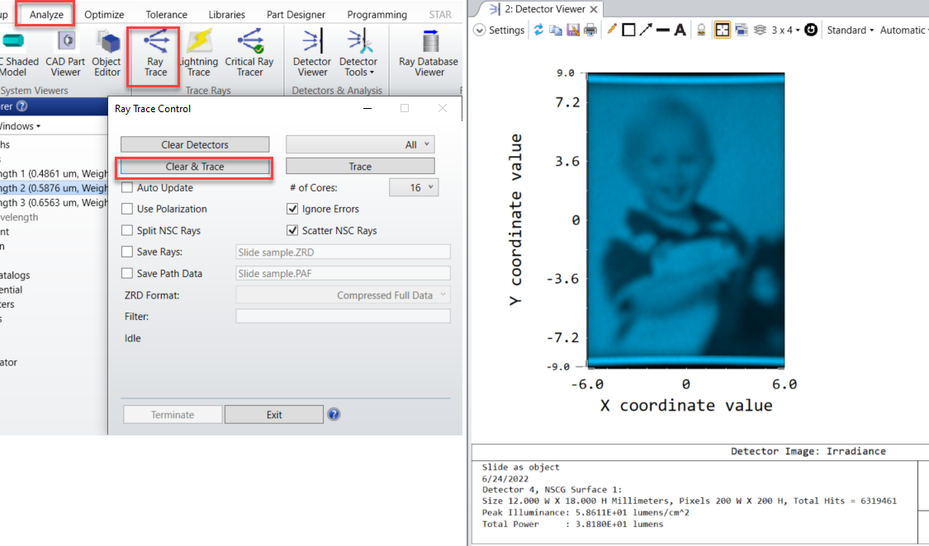This screenshot has height=546, width=929.
Task: Click the lock window icon
Action: coord(701,30)
